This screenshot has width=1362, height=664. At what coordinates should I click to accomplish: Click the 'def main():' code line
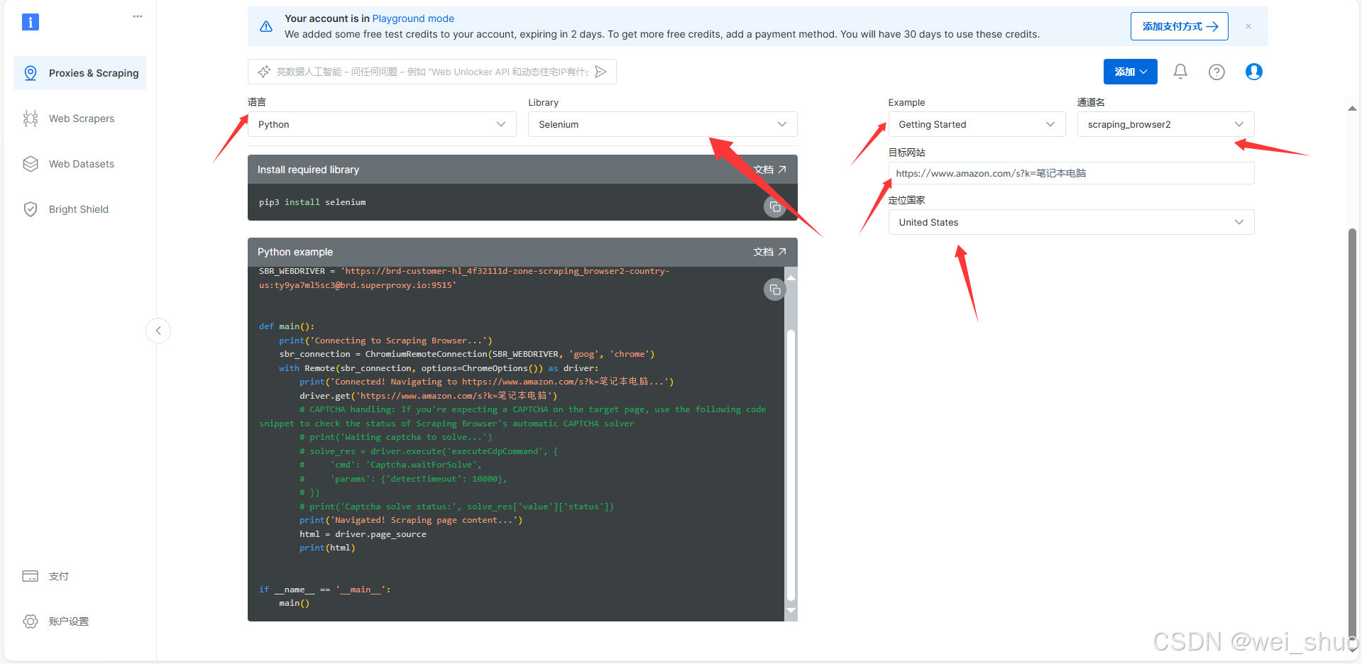coord(287,326)
